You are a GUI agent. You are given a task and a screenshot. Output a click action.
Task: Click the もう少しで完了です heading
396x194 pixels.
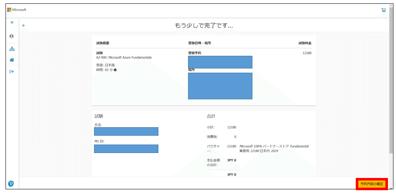coord(204,26)
